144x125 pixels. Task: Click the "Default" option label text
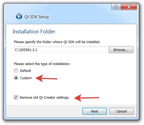pos(25,70)
